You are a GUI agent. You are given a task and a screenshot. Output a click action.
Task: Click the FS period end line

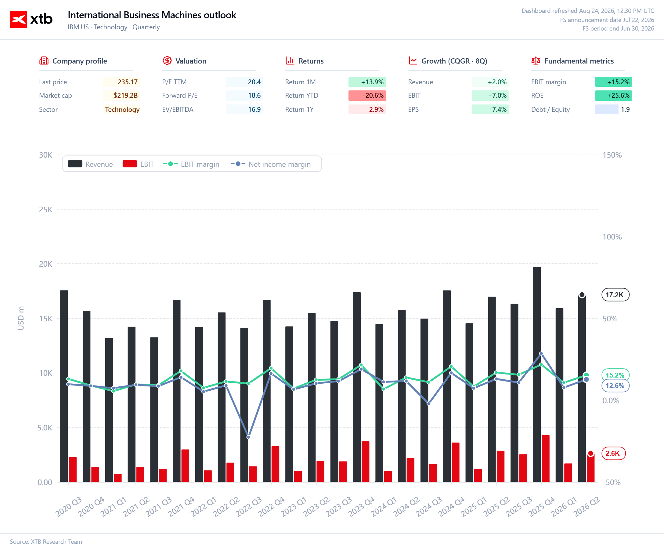coord(618,28)
